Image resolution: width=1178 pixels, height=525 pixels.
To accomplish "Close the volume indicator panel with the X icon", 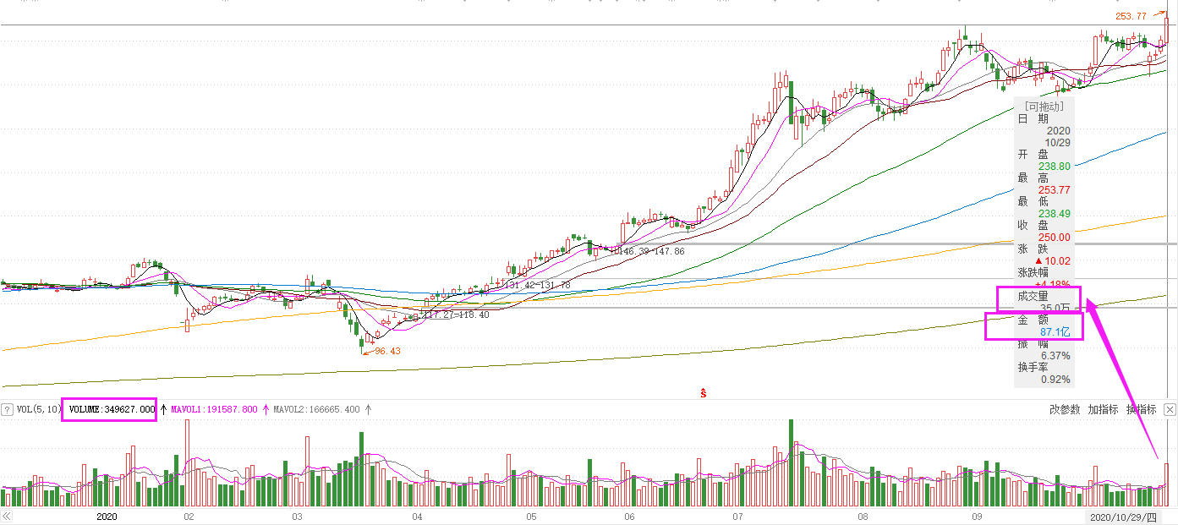I will [1170, 409].
